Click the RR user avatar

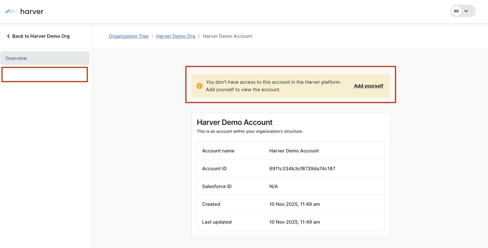click(456, 11)
